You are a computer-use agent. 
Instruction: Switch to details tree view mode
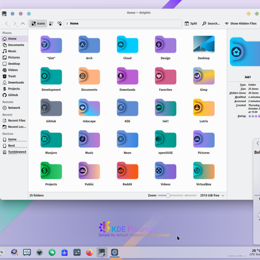(x=59, y=23)
